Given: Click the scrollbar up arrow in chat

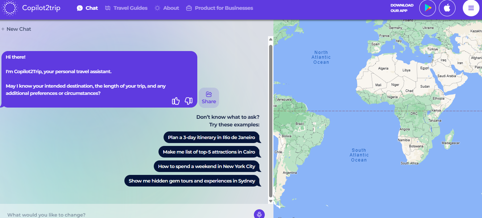Looking at the screenshot, I should (271, 39).
